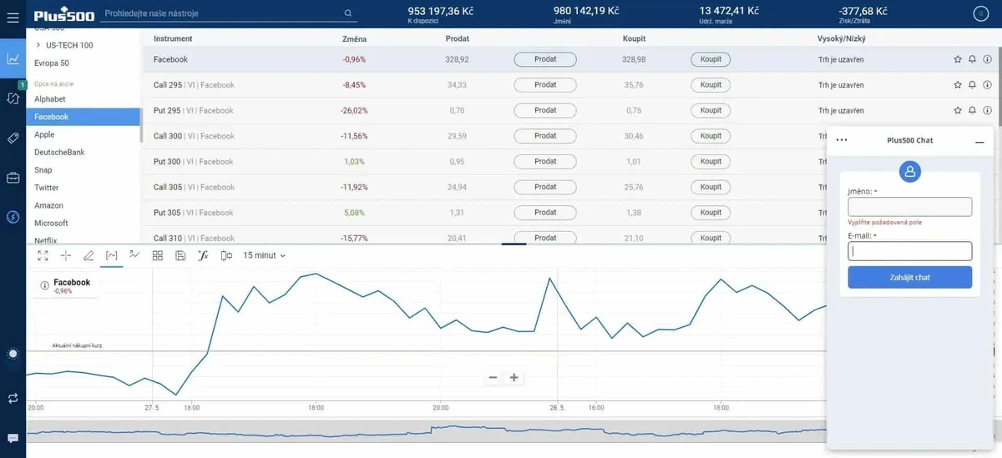1002x458 pixels.
Task: Select the pencil drawing tool
Action: click(89, 255)
